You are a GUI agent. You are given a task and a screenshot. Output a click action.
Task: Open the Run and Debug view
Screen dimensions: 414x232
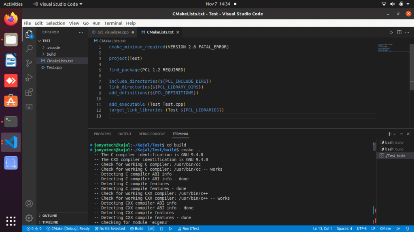[x=29, y=77]
